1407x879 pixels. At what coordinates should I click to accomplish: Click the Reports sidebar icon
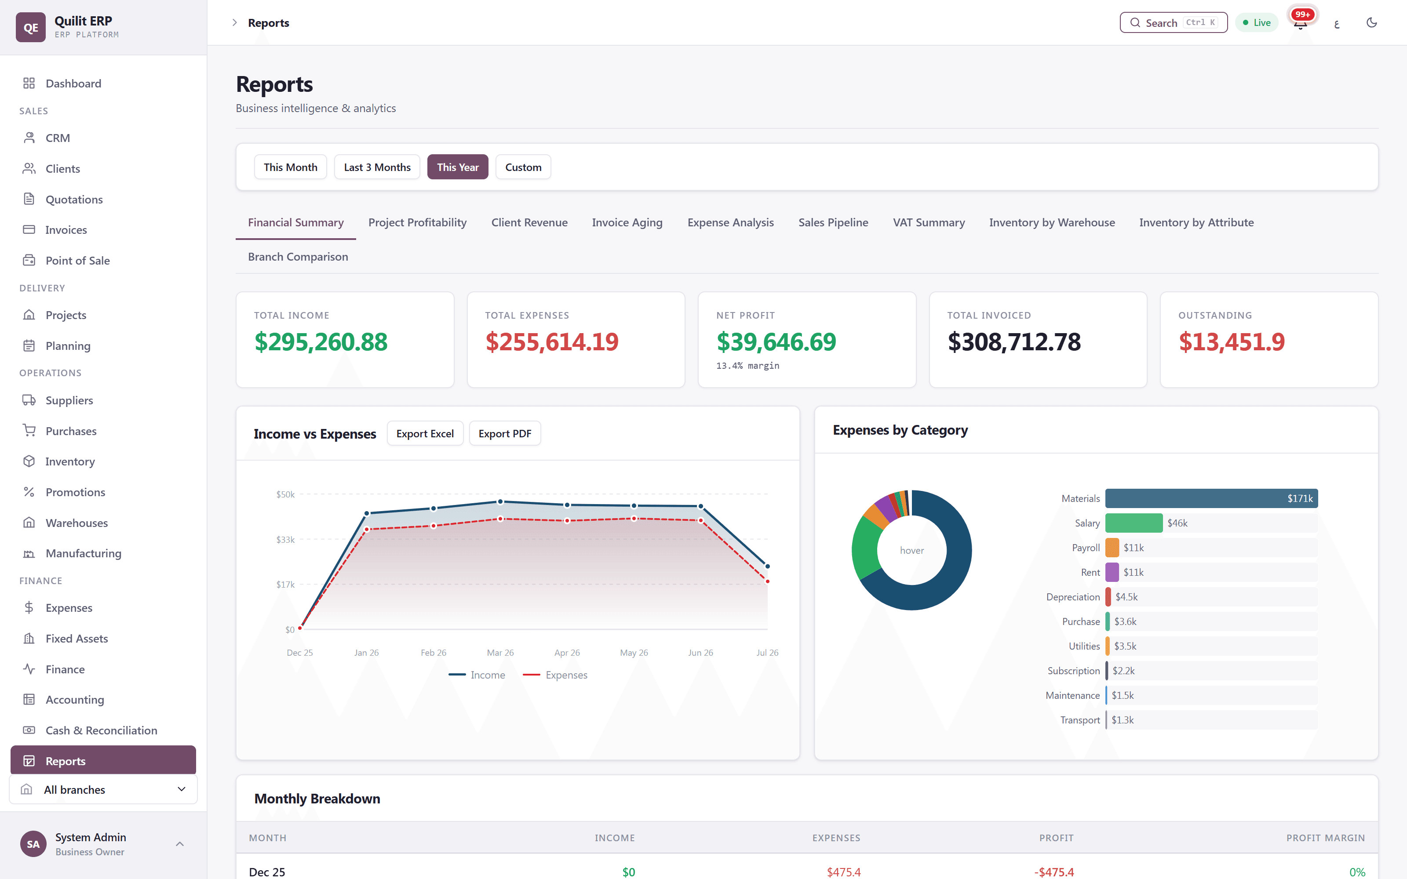coord(29,761)
